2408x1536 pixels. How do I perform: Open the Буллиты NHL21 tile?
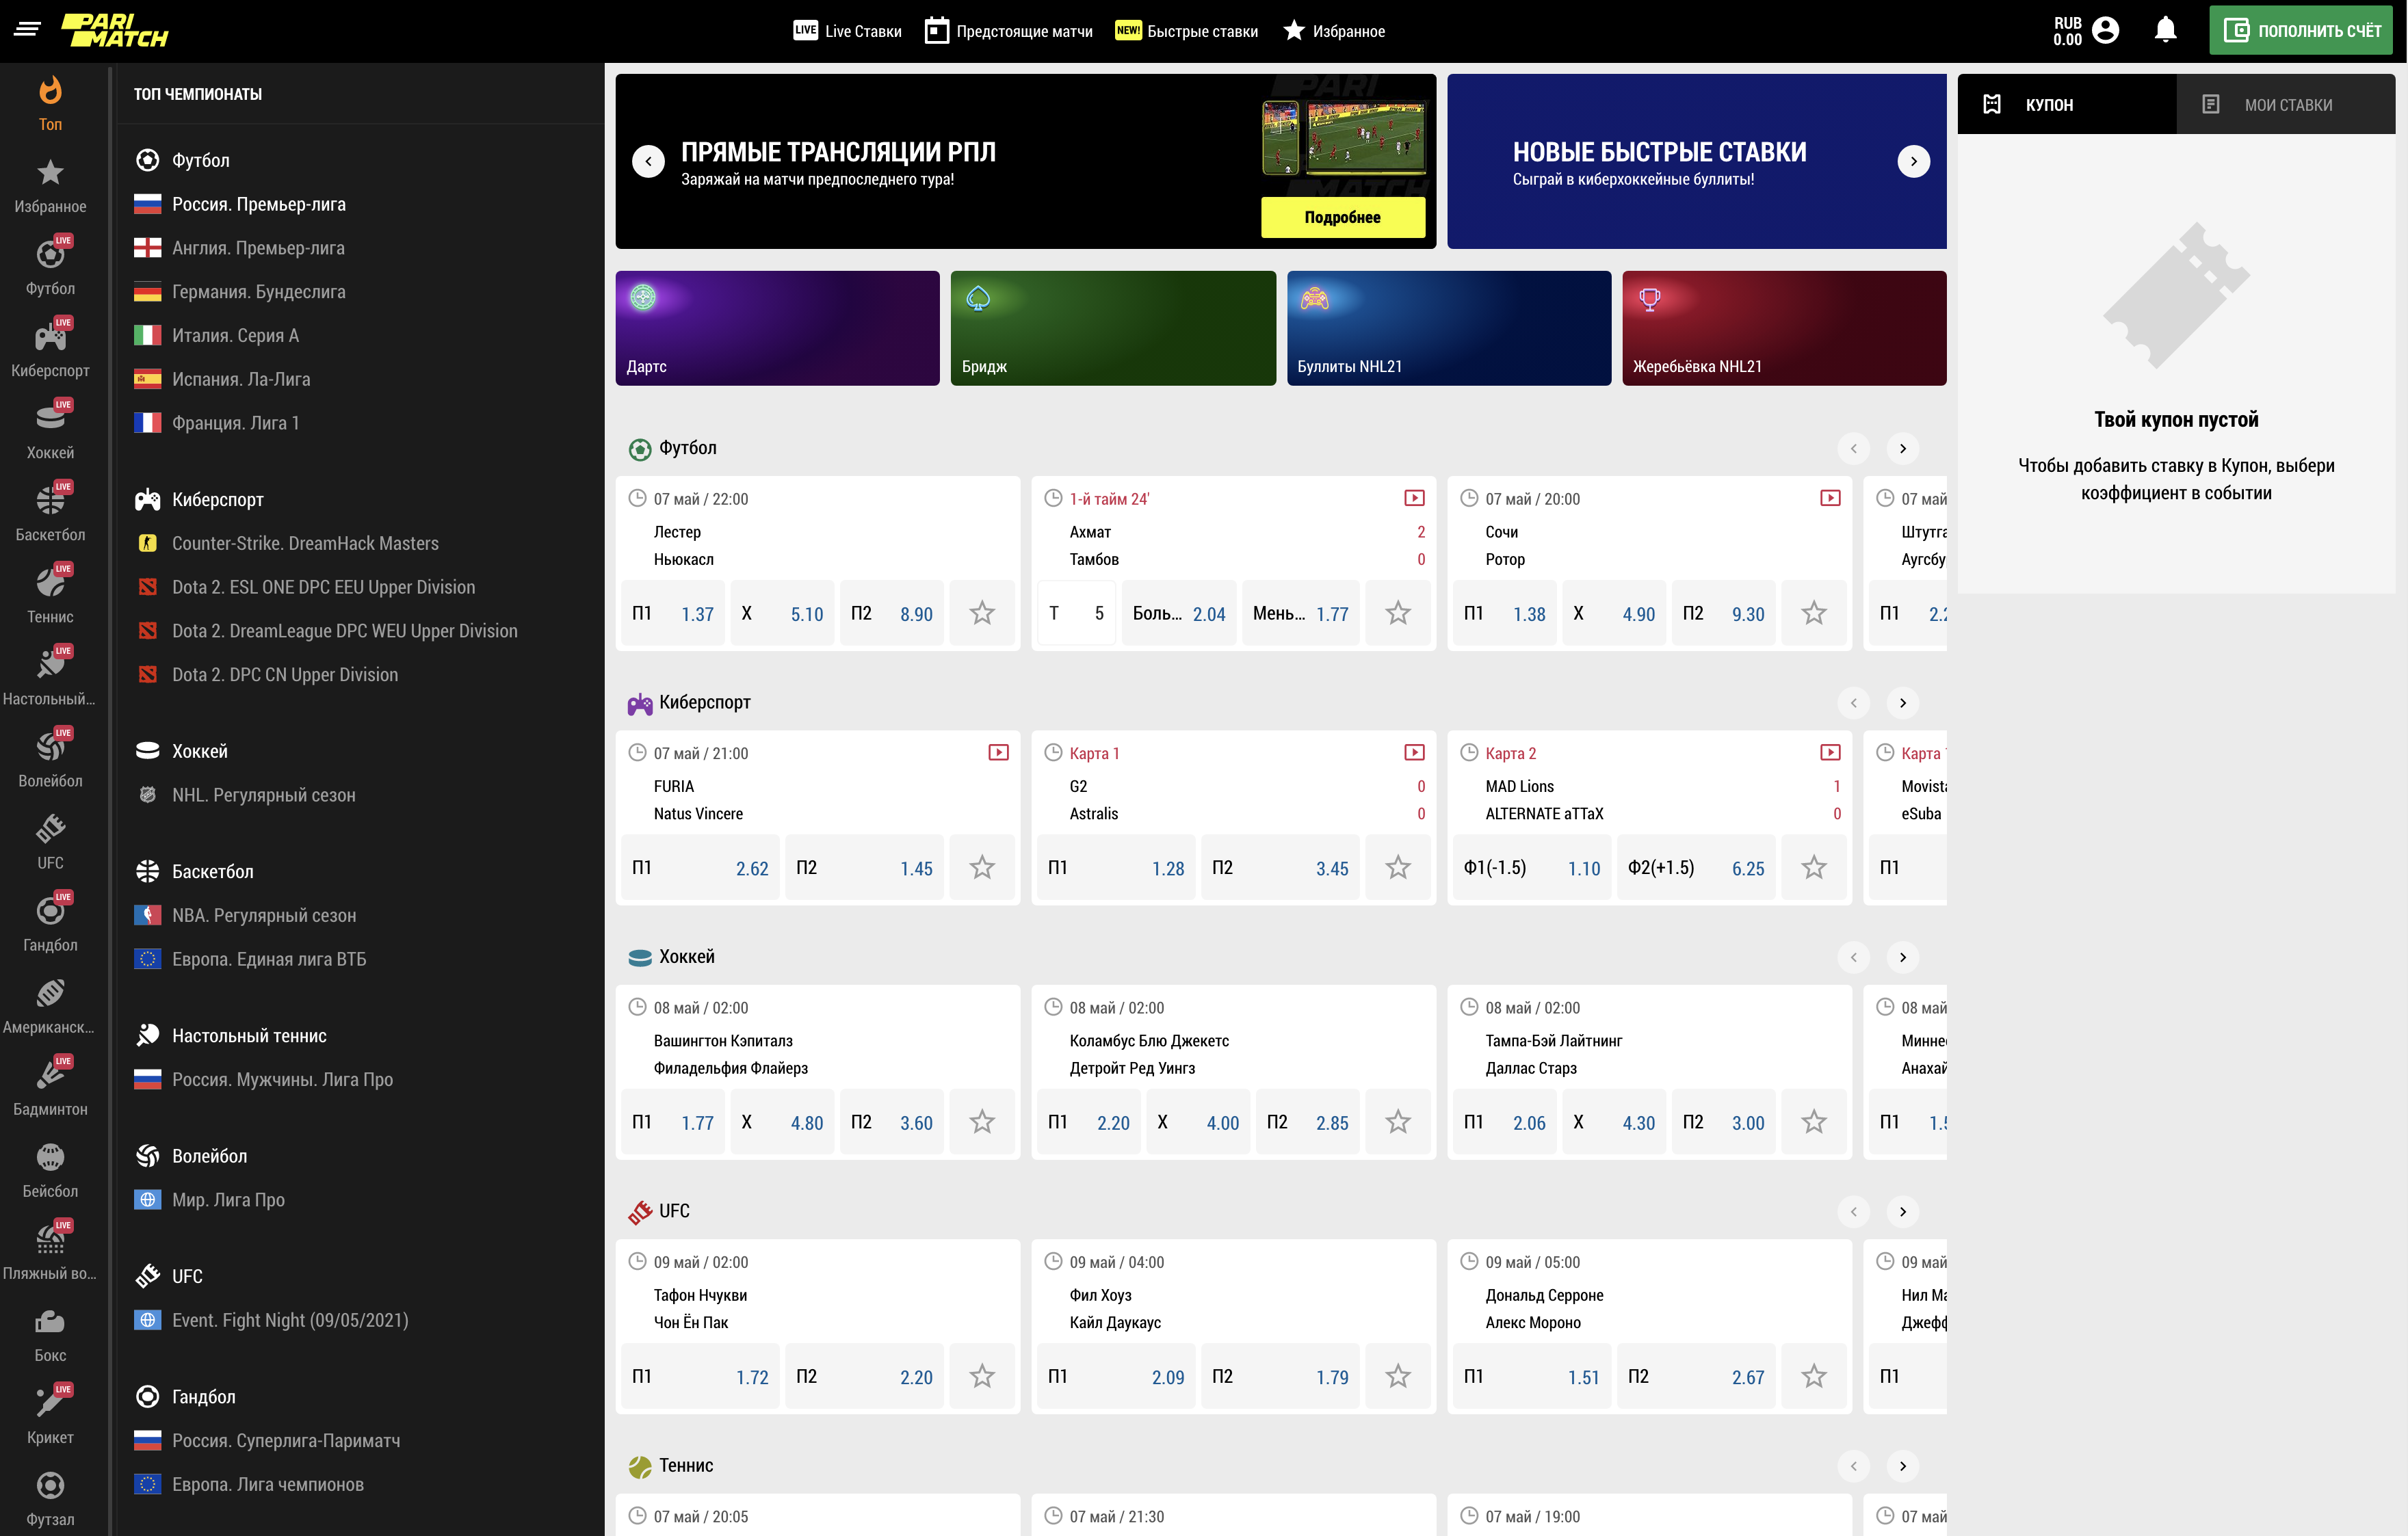coord(1448,328)
